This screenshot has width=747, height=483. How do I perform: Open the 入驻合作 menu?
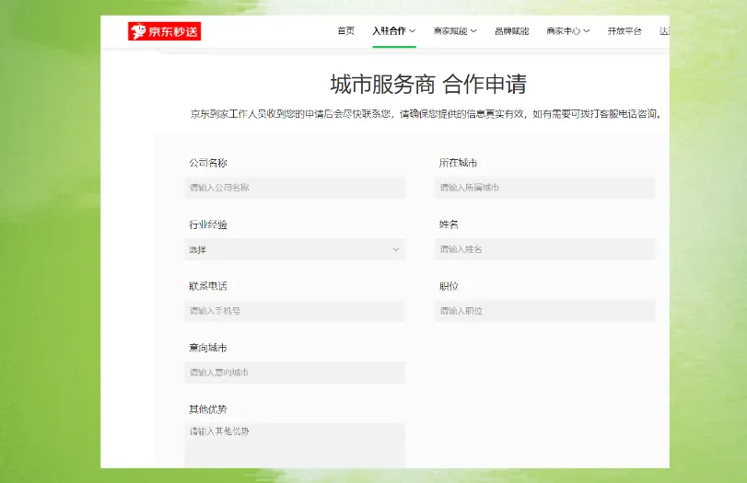[394, 31]
